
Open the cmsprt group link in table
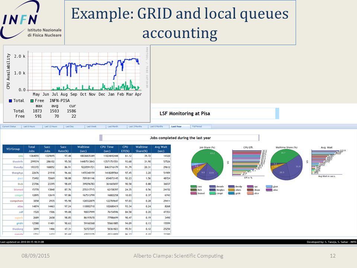19,195
